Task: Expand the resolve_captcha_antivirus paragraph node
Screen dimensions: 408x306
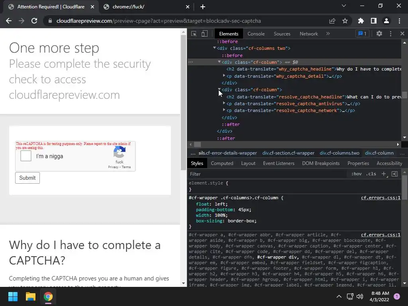Action: (224, 103)
